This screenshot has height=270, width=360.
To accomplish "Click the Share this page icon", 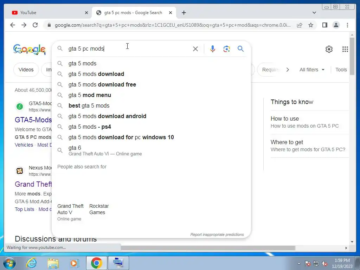I will (300, 25).
